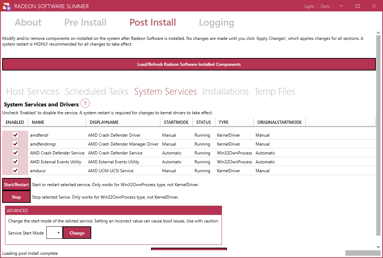Screen dimensions: 383x258
Task: Click AMD UCM-UCSI Service display name
Action: coord(111,170)
